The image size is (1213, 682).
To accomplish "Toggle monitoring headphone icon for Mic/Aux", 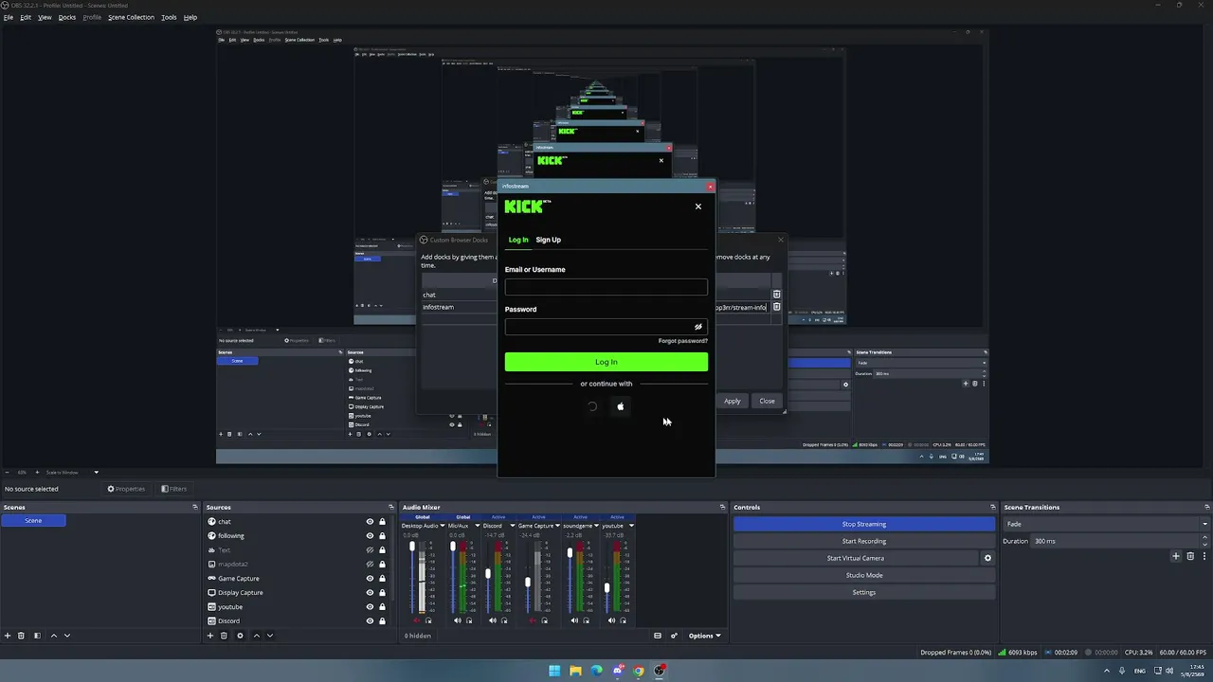I will coord(469,620).
